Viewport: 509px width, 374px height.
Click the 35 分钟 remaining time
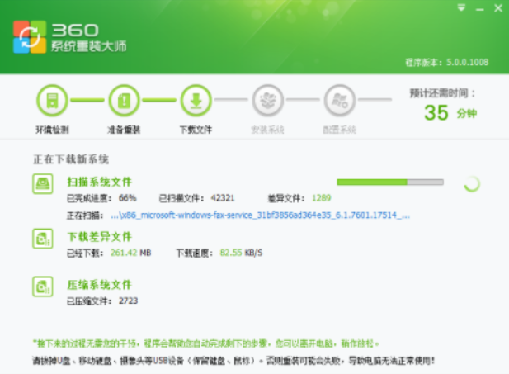point(449,113)
